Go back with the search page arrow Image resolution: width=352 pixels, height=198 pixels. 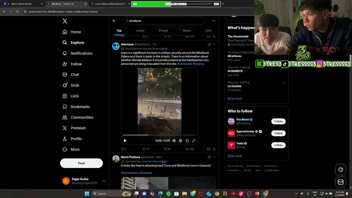(x=114, y=21)
